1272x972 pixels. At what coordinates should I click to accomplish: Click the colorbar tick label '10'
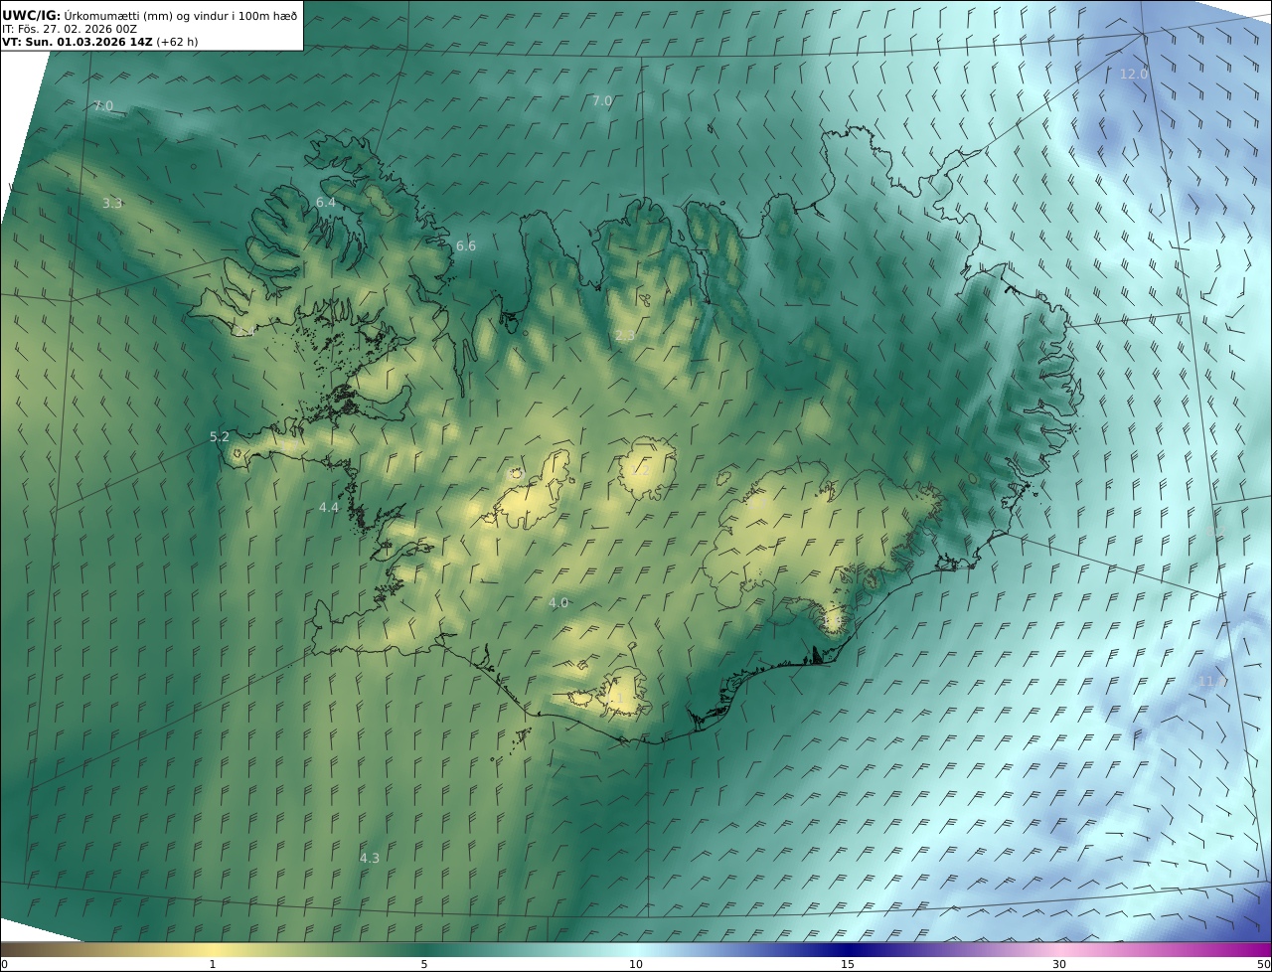click(636, 964)
